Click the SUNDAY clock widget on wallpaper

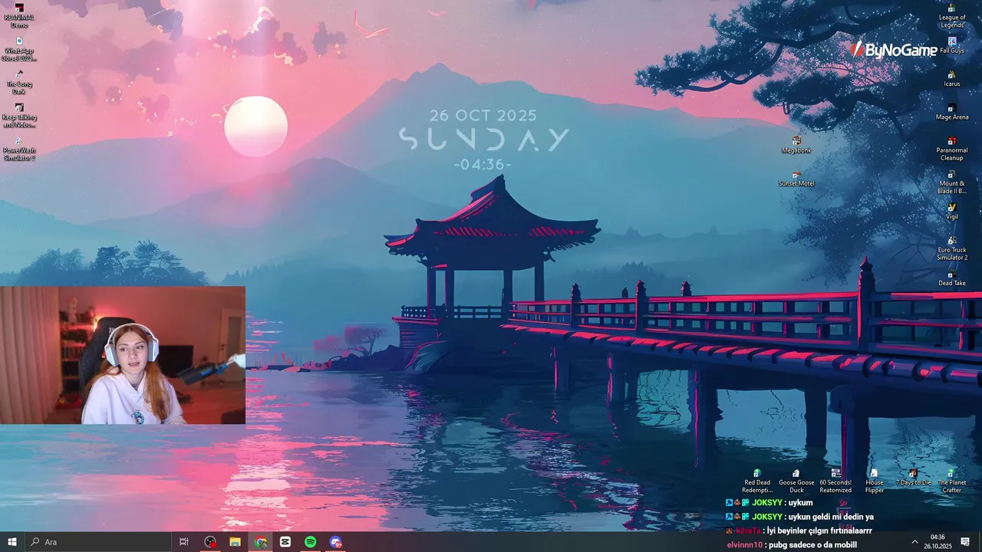point(484,140)
